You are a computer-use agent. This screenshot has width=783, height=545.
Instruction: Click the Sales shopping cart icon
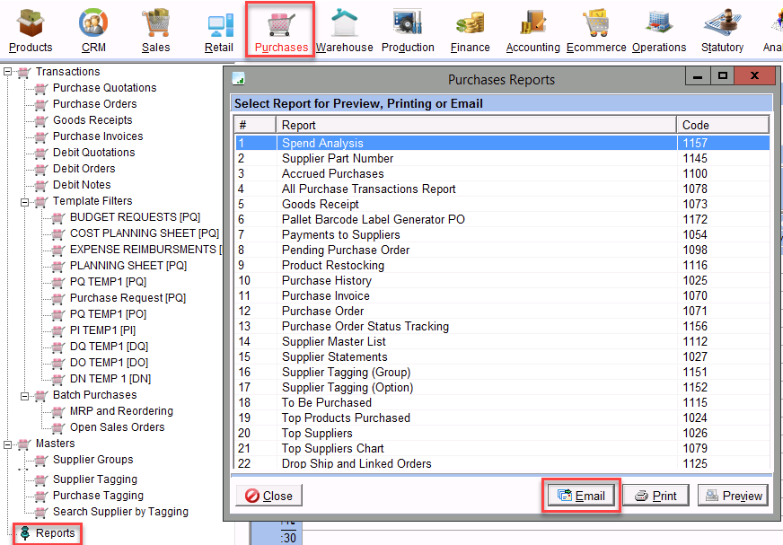pyautogui.click(x=155, y=29)
